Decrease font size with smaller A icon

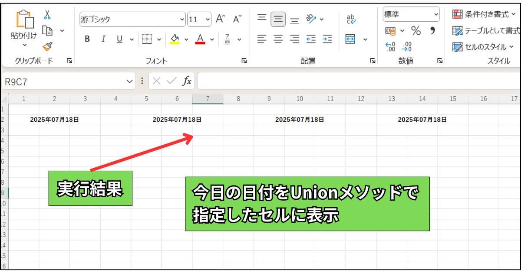(237, 19)
